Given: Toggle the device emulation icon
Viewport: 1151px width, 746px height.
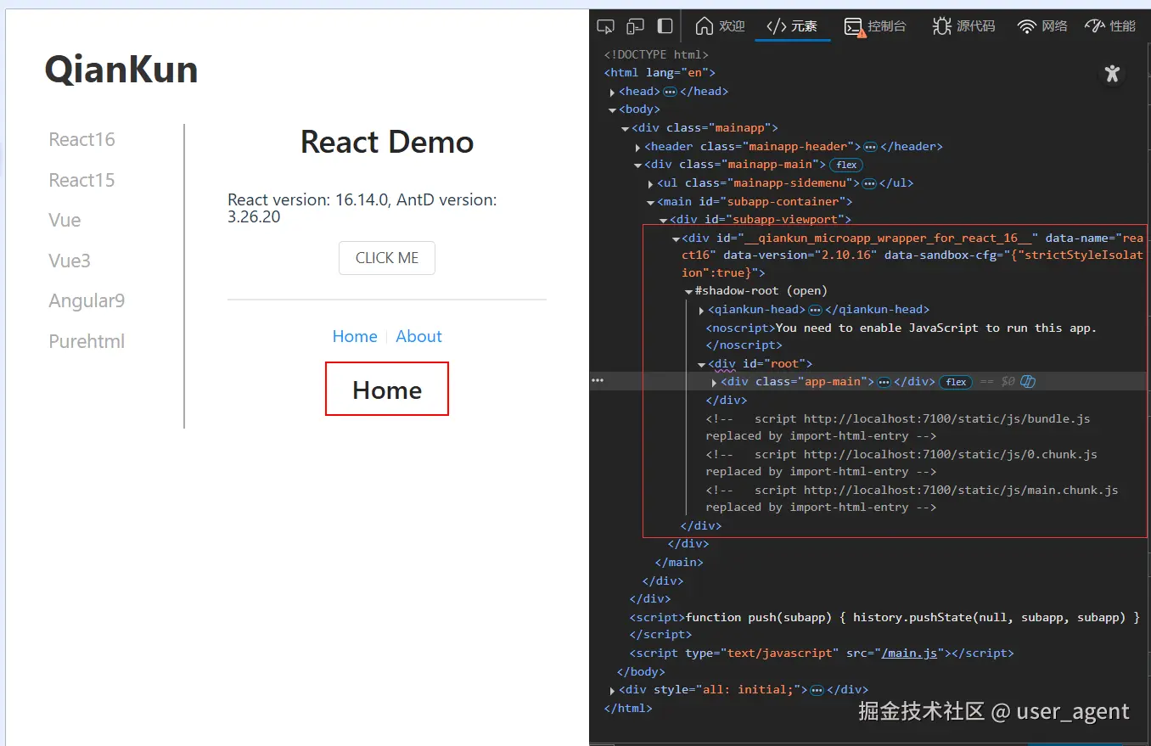Looking at the screenshot, I should [635, 26].
